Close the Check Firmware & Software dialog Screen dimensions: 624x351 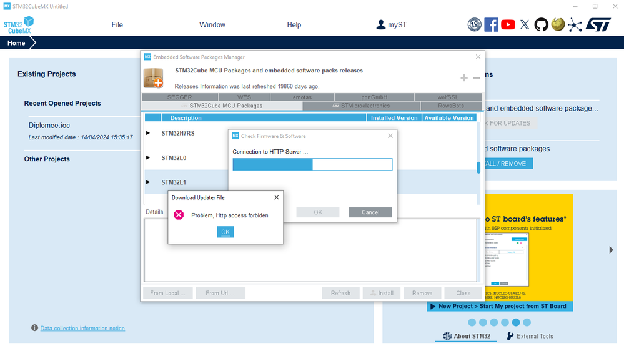(390, 136)
